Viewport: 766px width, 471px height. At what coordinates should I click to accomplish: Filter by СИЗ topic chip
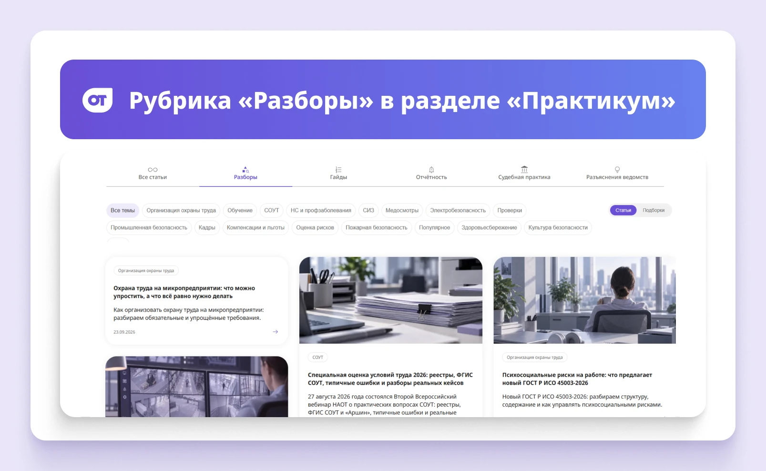click(x=368, y=210)
